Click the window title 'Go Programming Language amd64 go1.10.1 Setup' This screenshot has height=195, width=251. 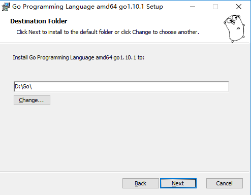[87, 7]
